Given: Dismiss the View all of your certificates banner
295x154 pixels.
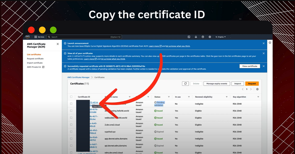Looking at the screenshot, I should (264, 53).
